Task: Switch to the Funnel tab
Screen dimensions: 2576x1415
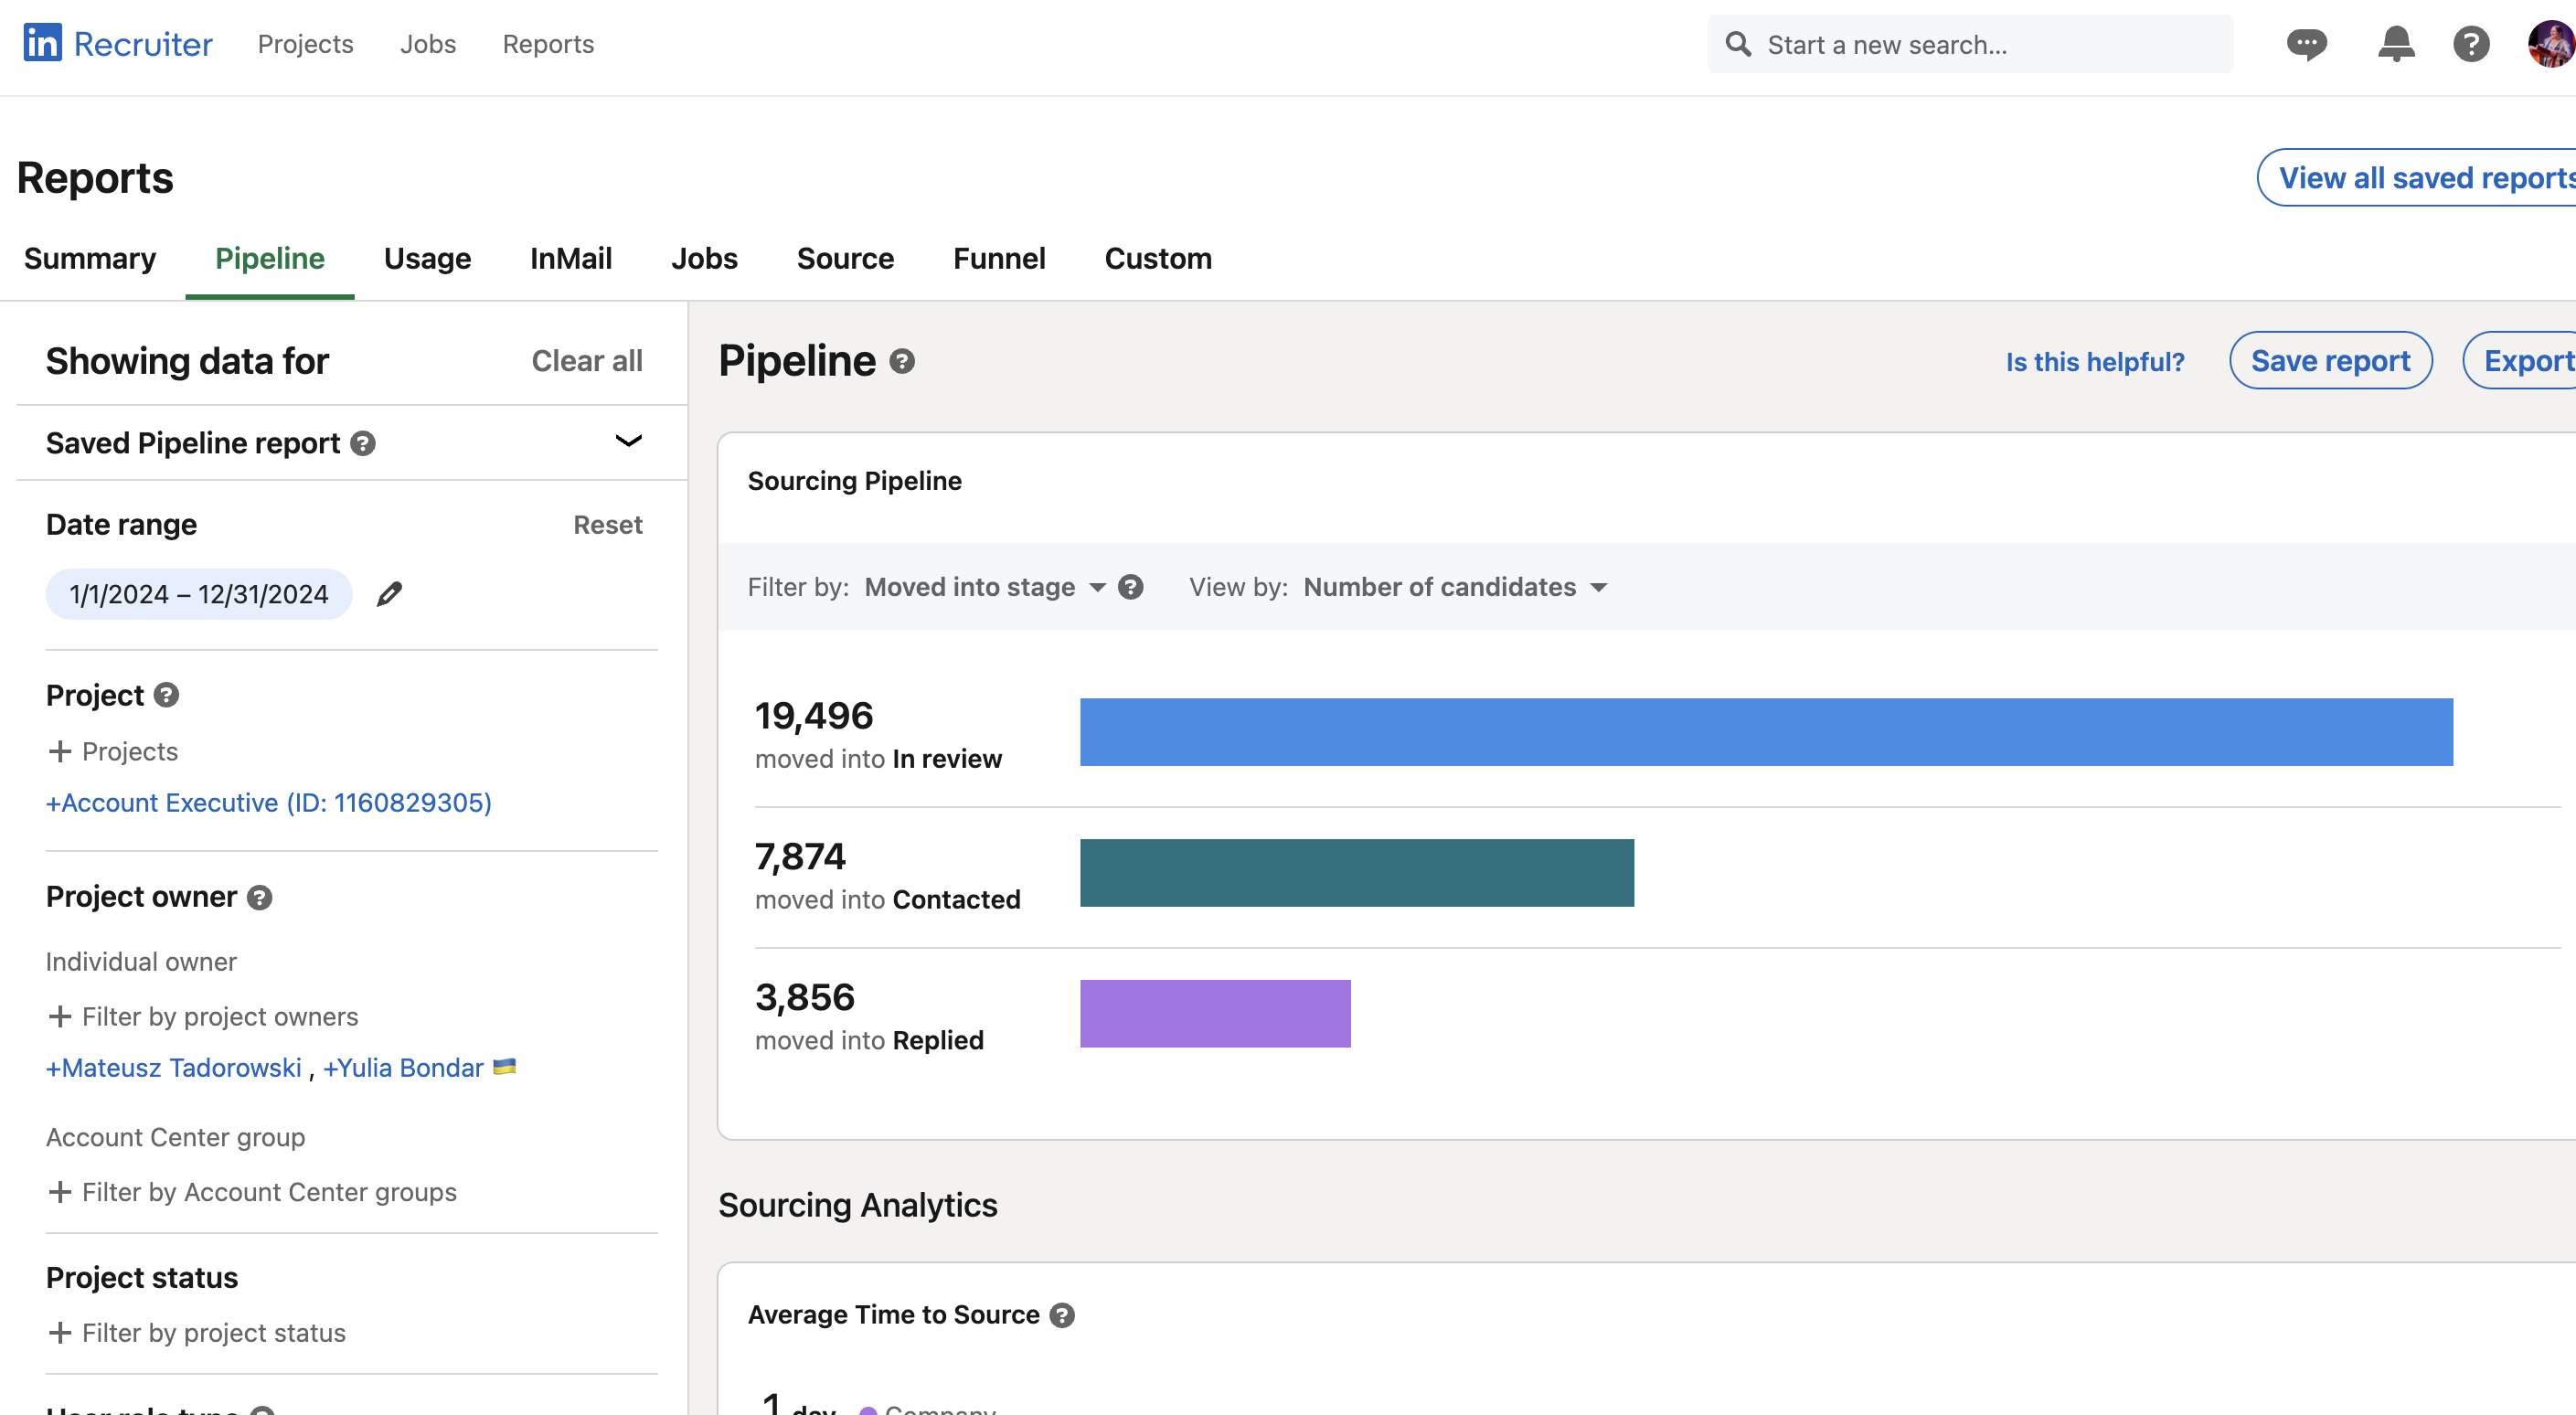Action: [x=999, y=258]
